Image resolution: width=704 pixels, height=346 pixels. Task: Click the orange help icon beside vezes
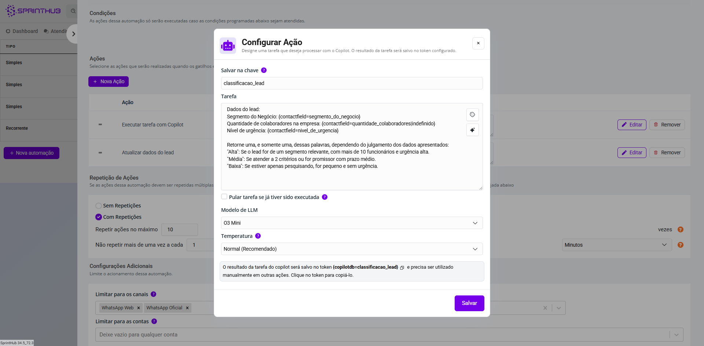pyautogui.click(x=680, y=229)
